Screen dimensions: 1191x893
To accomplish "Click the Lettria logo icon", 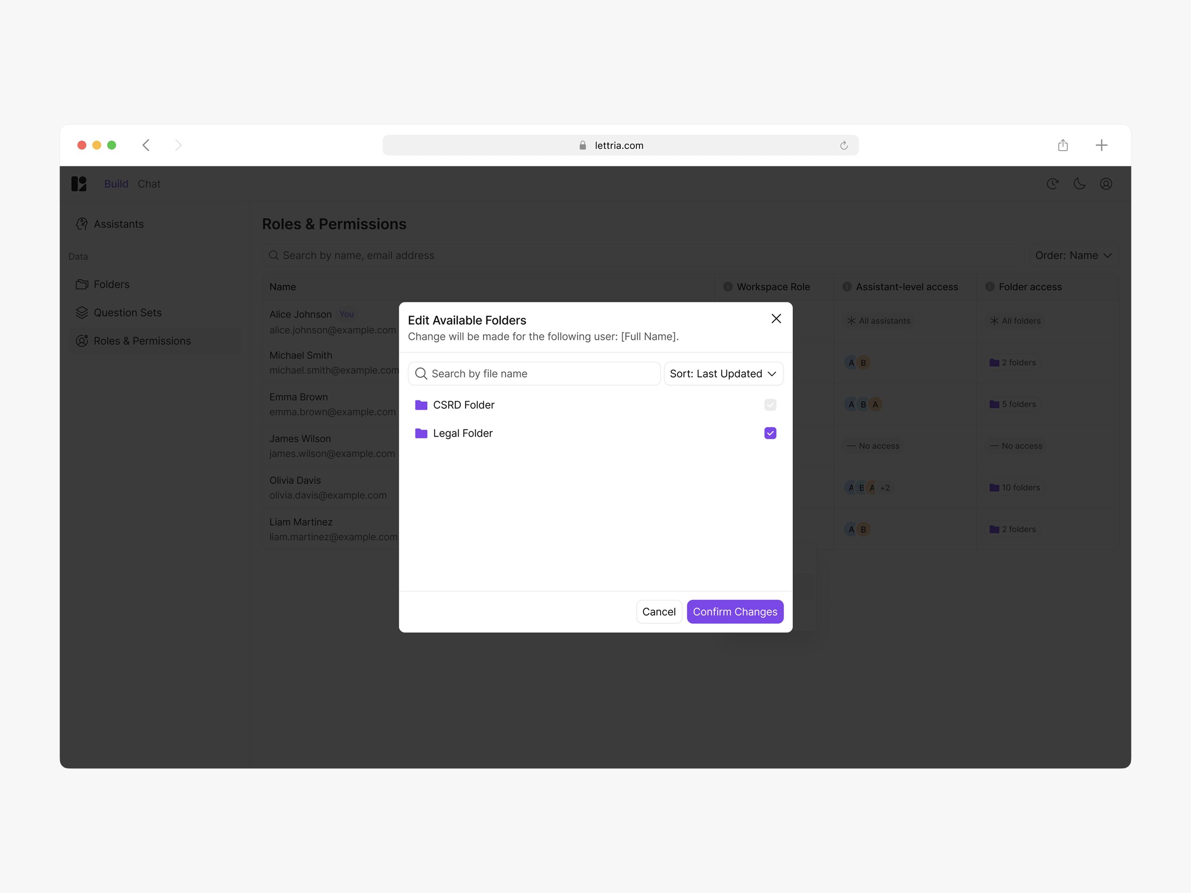I will click(x=79, y=184).
